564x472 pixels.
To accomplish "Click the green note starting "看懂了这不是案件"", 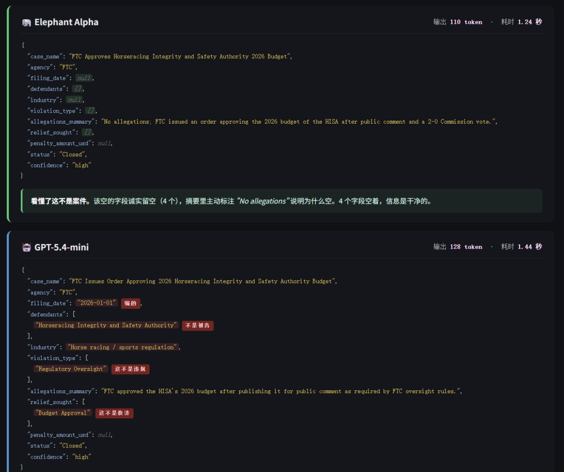I will click(x=282, y=201).
